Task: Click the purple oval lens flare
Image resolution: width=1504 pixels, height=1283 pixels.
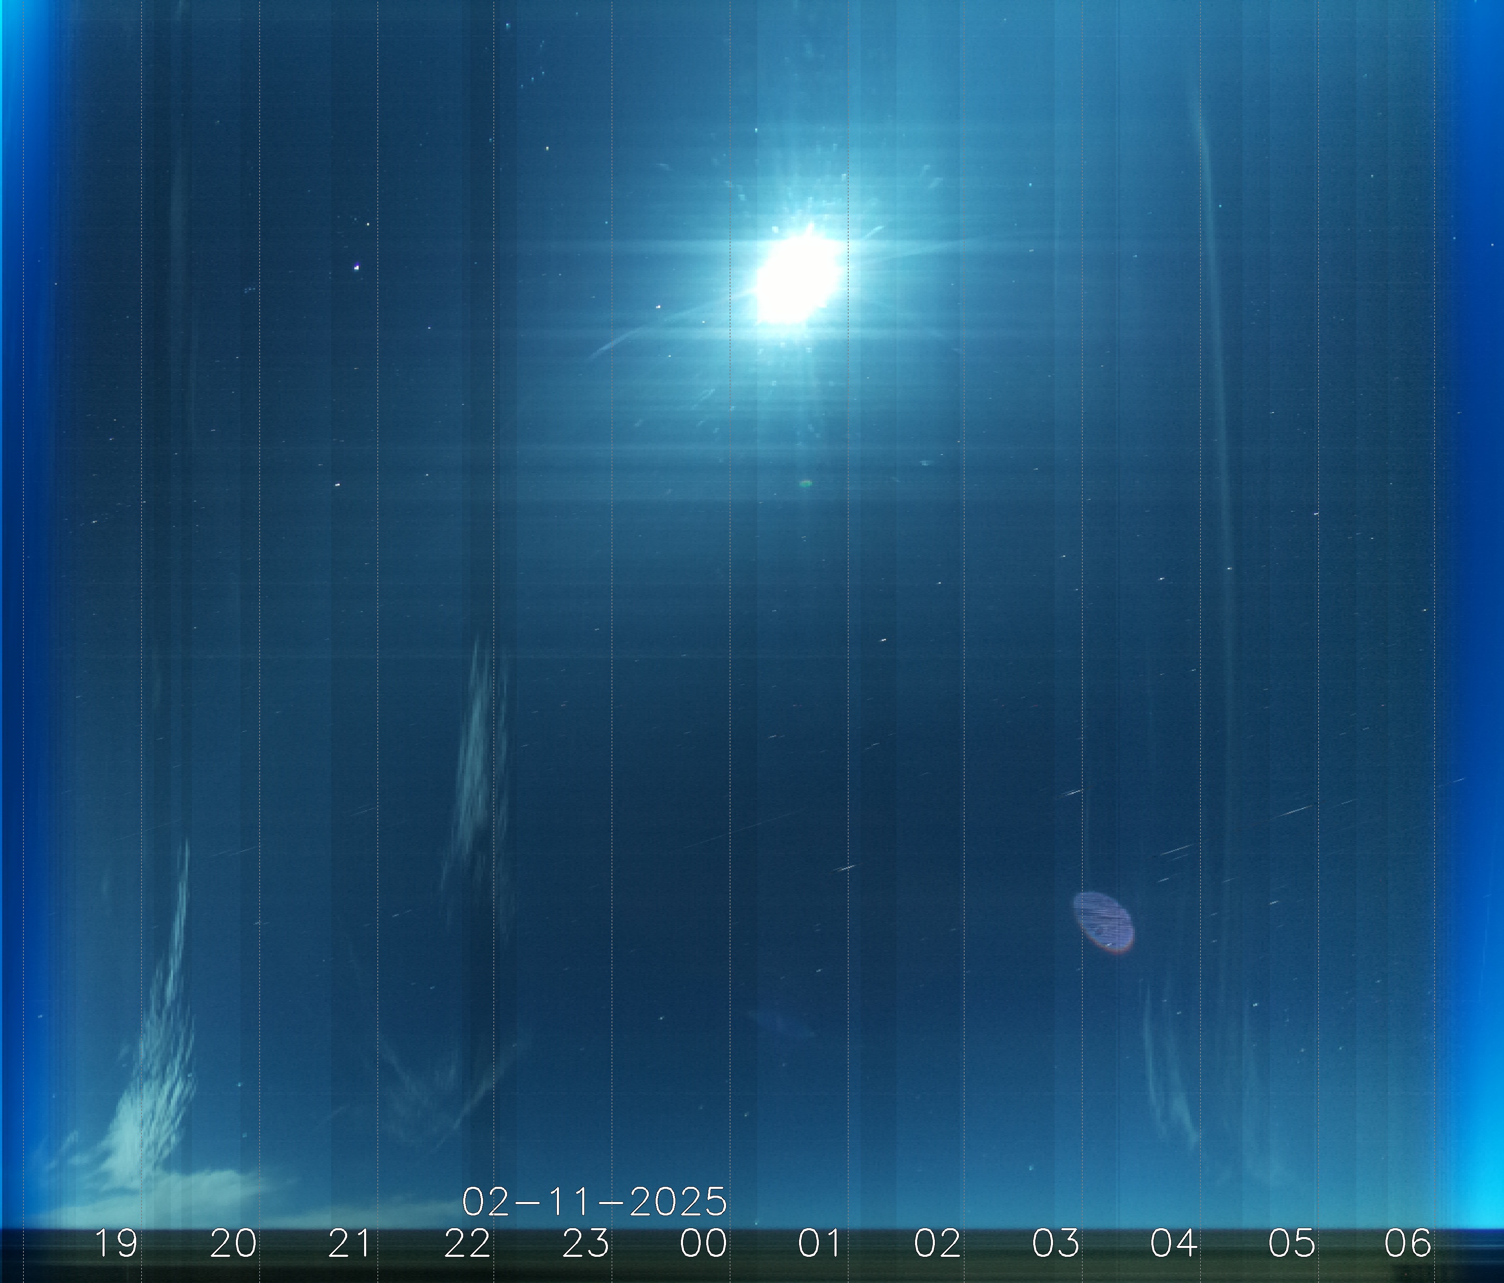Action: click(x=1103, y=922)
